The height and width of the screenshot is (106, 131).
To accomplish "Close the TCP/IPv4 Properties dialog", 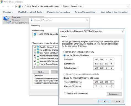I will [122, 31].
